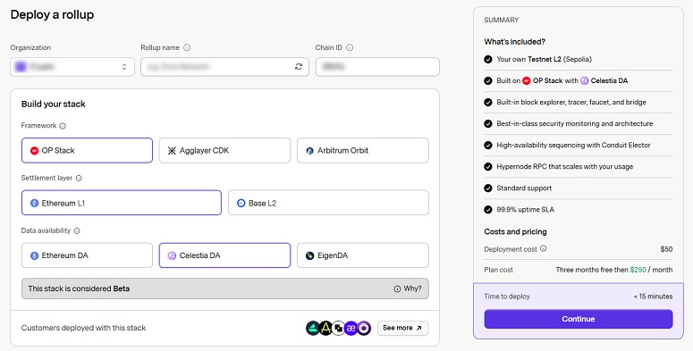The image size is (693, 351).
Task: Click the last ring-shaped customer logo
Action: click(364, 328)
